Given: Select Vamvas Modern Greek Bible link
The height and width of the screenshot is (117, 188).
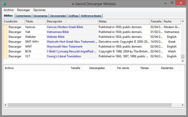Looking at the screenshot, I should point(65,27).
